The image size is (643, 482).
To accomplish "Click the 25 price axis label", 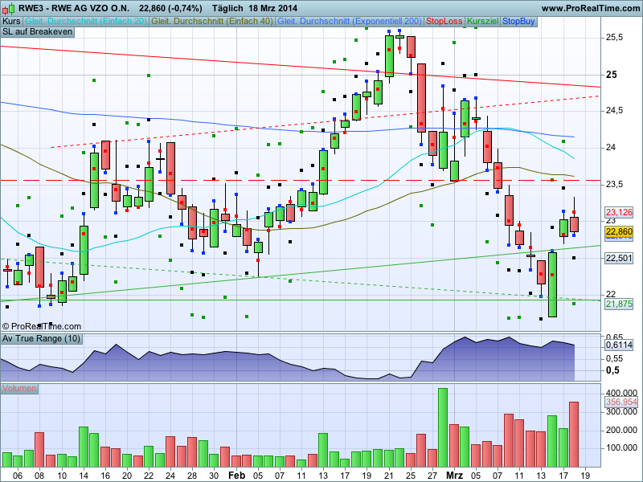I will [612, 75].
